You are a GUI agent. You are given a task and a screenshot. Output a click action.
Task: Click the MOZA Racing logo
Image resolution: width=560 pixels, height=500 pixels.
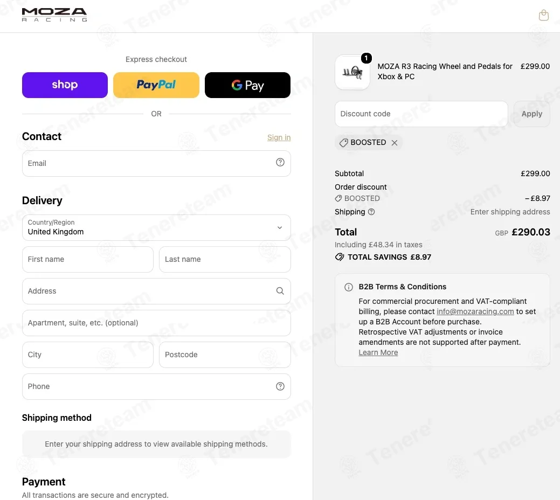(x=54, y=15)
